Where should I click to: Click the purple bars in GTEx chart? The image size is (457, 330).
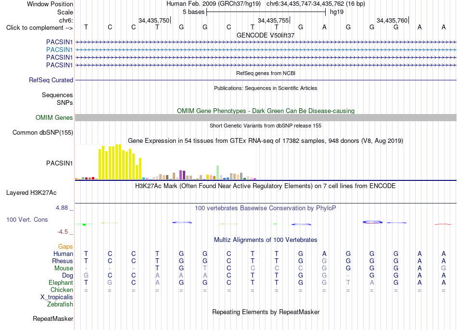point(182,175)
